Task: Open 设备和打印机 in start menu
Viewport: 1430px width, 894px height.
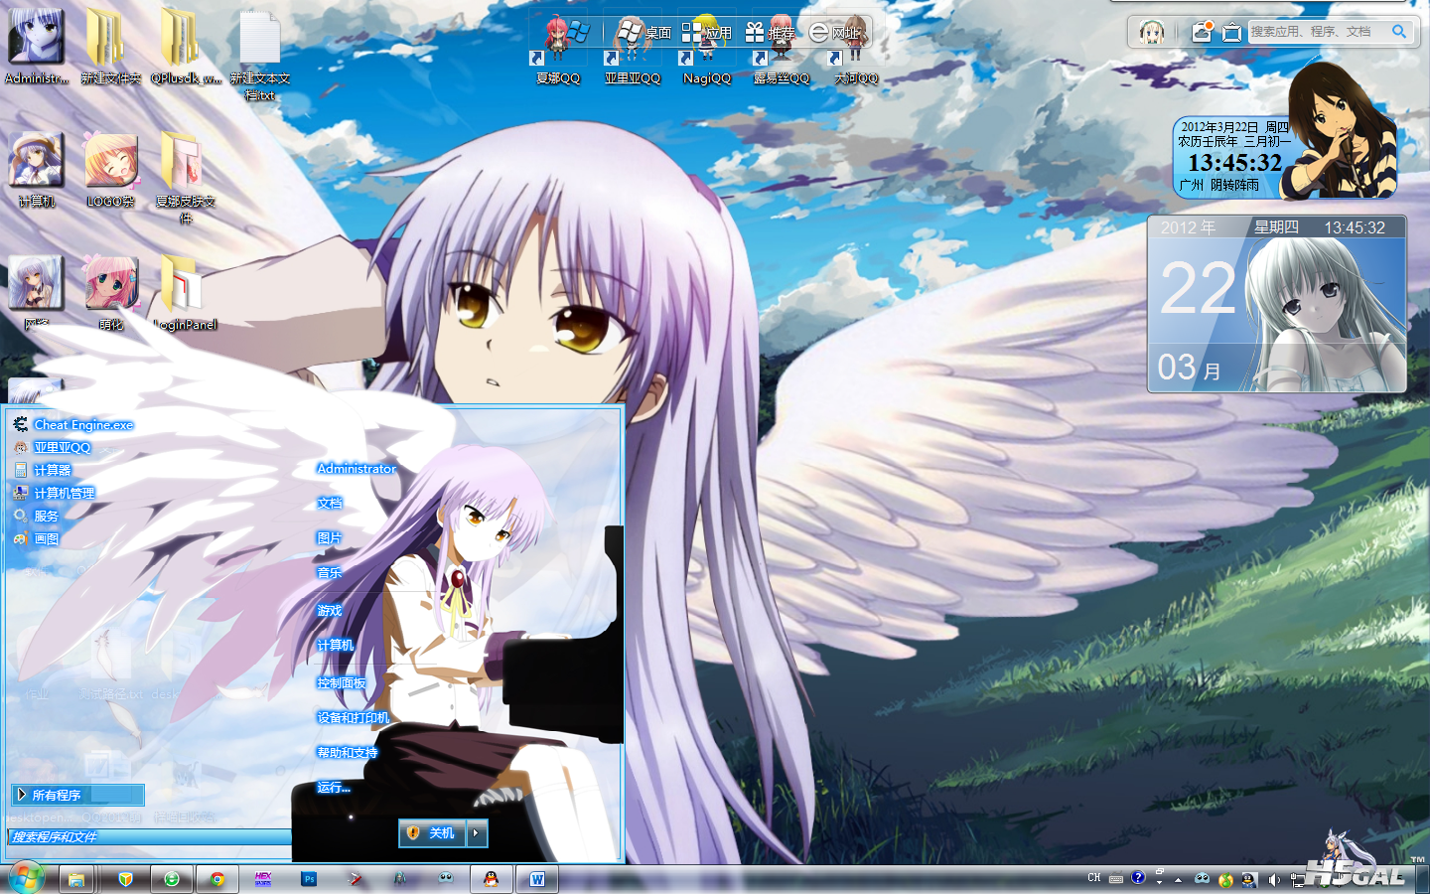Action: click(x=354, y=718)
